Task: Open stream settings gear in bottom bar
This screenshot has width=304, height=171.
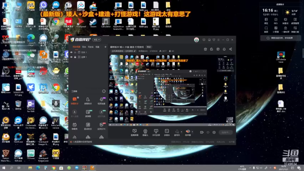Action: pyautogui.click(x=214, y=132)
